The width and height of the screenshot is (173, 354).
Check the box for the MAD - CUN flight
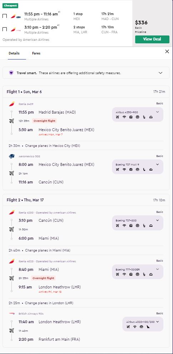pyautogui.click(x=5, y=16)
